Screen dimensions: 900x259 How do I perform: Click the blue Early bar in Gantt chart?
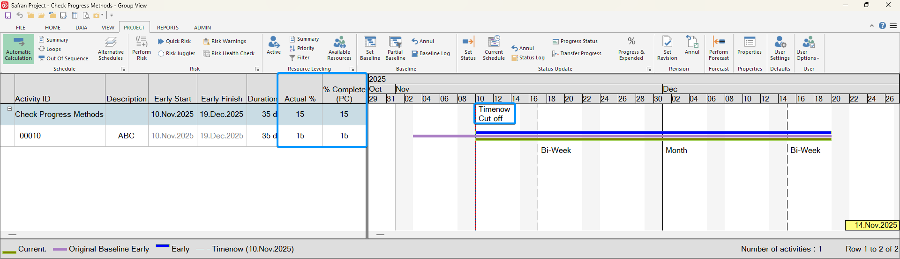click(653, 133)
